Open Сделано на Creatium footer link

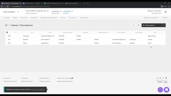[x=45, y=81]
